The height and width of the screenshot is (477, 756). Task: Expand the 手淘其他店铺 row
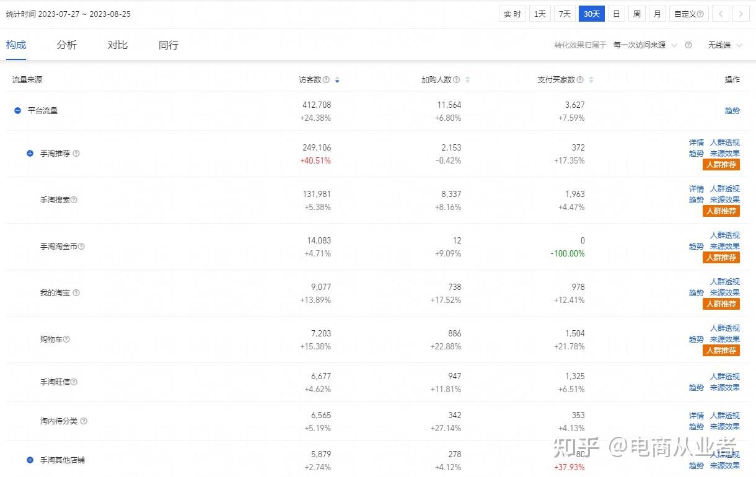click(x=30, y=460)
